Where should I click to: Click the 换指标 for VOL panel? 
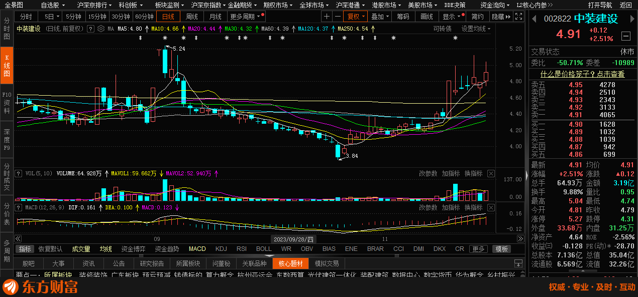(x=474, y=174)
